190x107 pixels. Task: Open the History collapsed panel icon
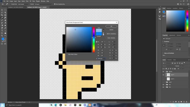click(160, 9)
